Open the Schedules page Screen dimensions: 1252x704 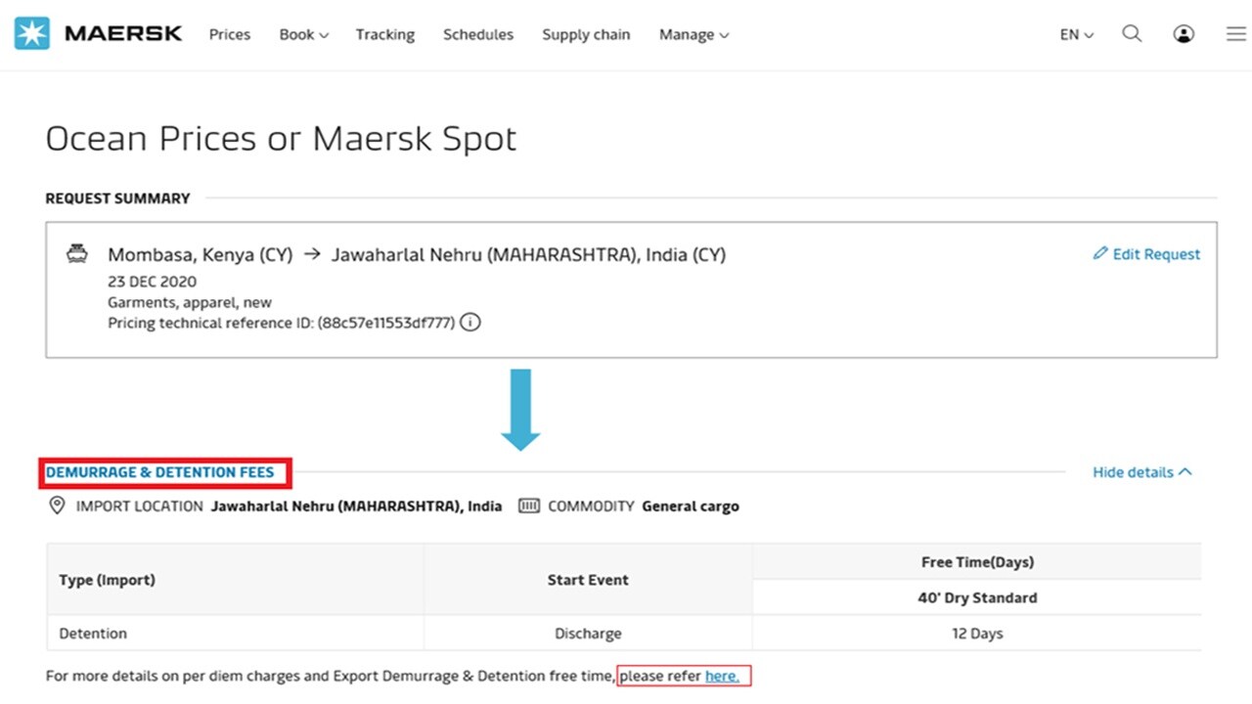coord(478,34)
